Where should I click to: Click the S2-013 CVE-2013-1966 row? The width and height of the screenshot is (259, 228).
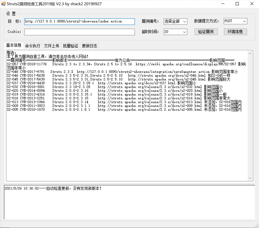tap(124, 102)
